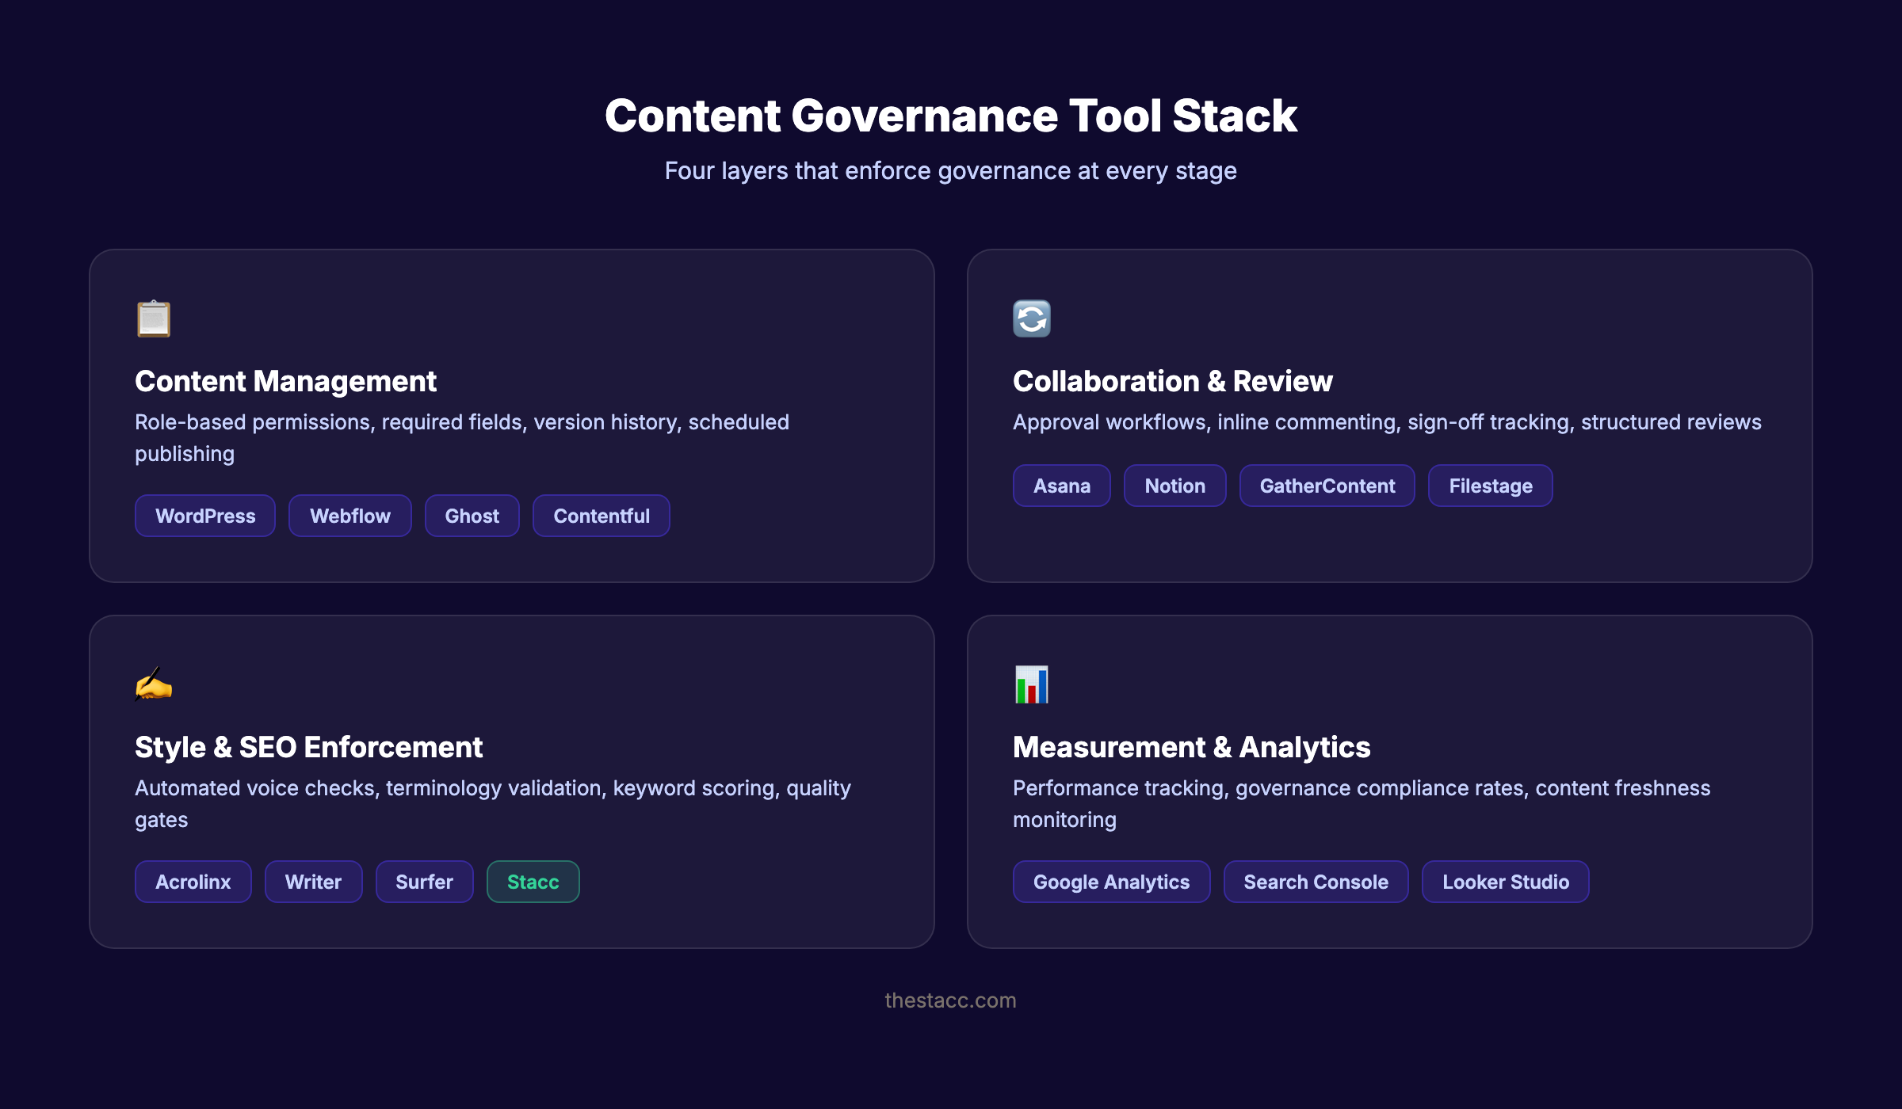The width and height of the screenshot is (1902, 1109).
Task: Select the Webflow tag
Action: 349,516
